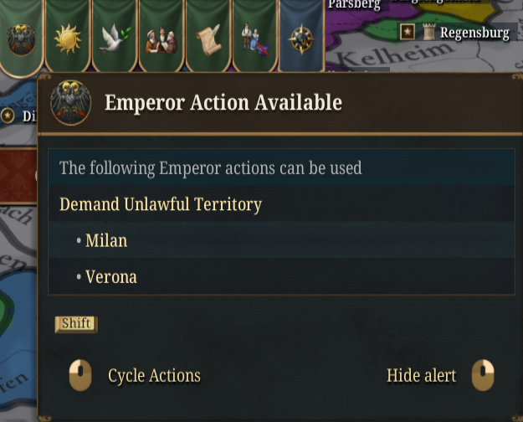The image size is (523, 422).
Task: Click the Regensburg star badge icon
Action: click(x=408, y=33)
